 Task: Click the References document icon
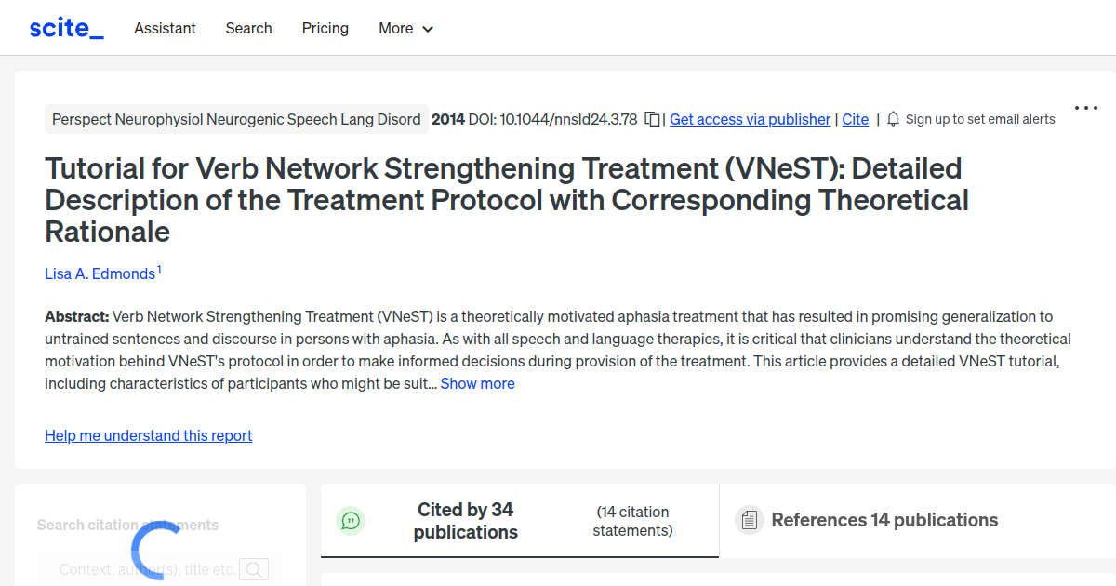tap(749, 520)
